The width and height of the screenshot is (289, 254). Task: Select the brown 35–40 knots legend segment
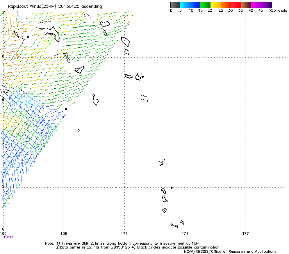point(246,5)
